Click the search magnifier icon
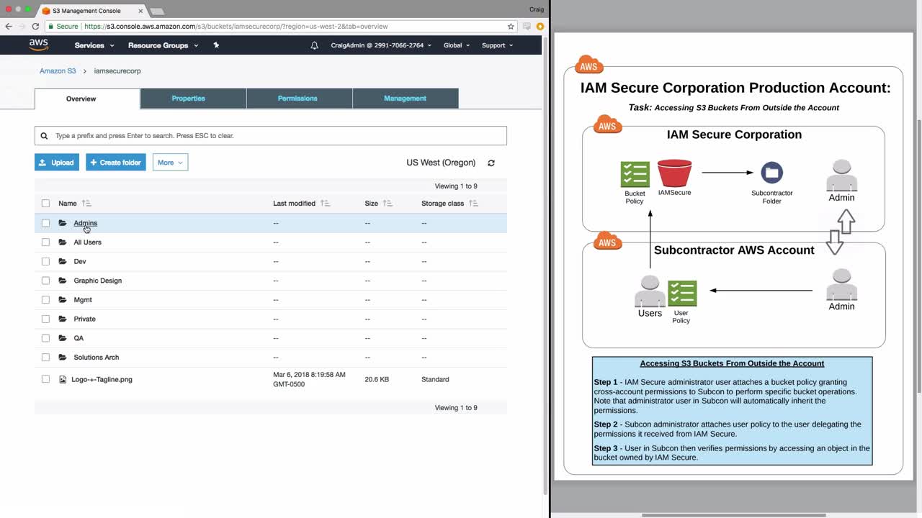Image resolution: width=922 pixels, height=518 pixels. click(x=44, y=136)
